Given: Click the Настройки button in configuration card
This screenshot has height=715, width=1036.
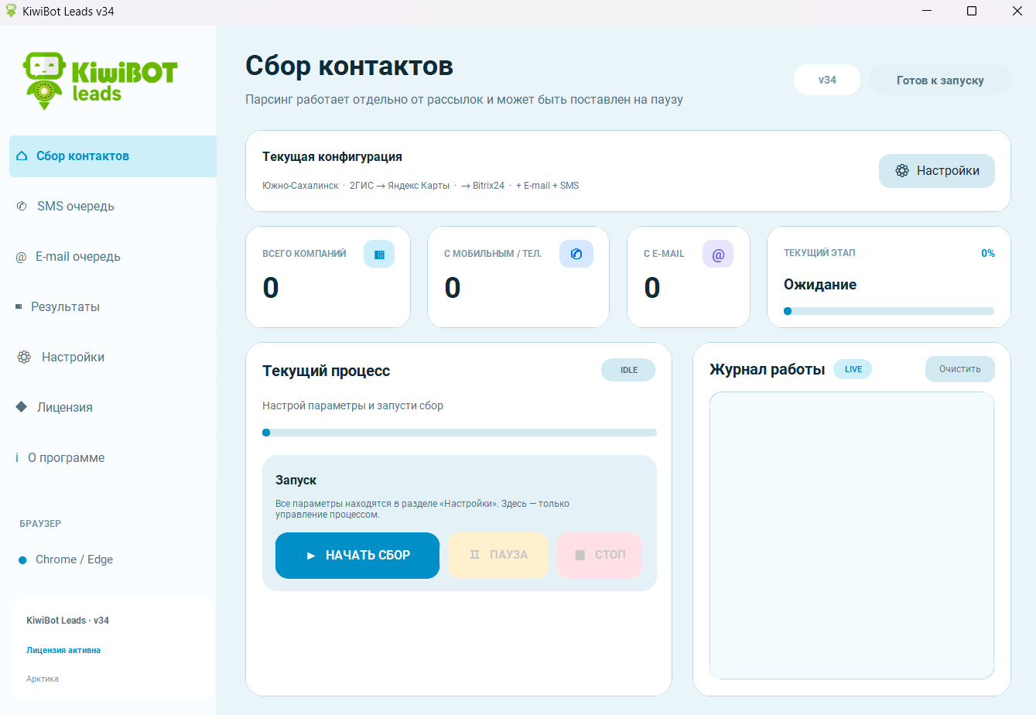Looking at the screenshot, I should [x=937, y=171].
